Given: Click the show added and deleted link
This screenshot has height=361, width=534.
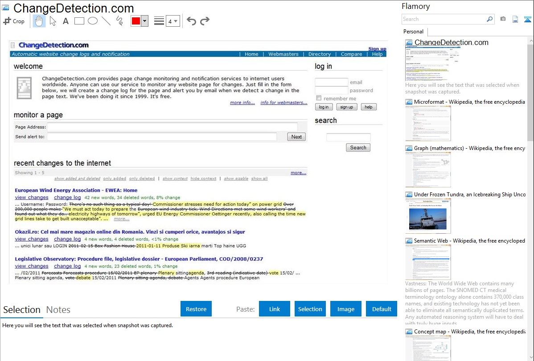Looking at the screenshot, I should pos(77,178).
